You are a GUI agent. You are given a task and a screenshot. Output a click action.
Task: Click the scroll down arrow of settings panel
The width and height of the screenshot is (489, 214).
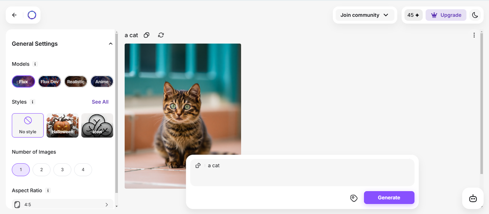tap(117, 206)
